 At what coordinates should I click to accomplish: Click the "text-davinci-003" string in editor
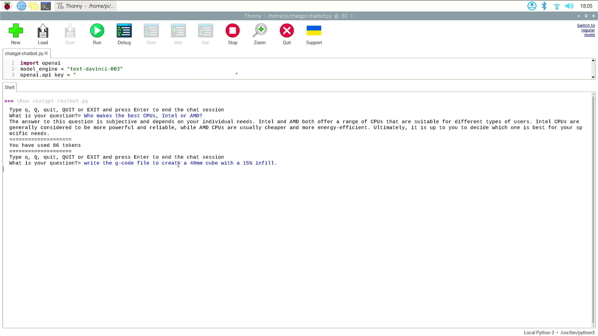click(95, 69)
